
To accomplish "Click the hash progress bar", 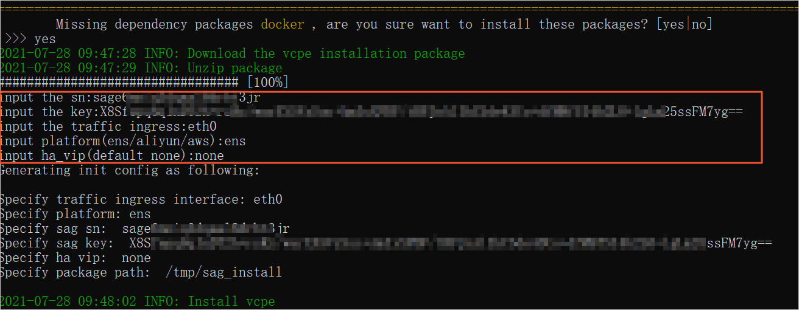I will [x=119, y=82].
